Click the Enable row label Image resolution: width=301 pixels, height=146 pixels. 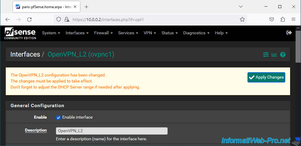point(40,117)
